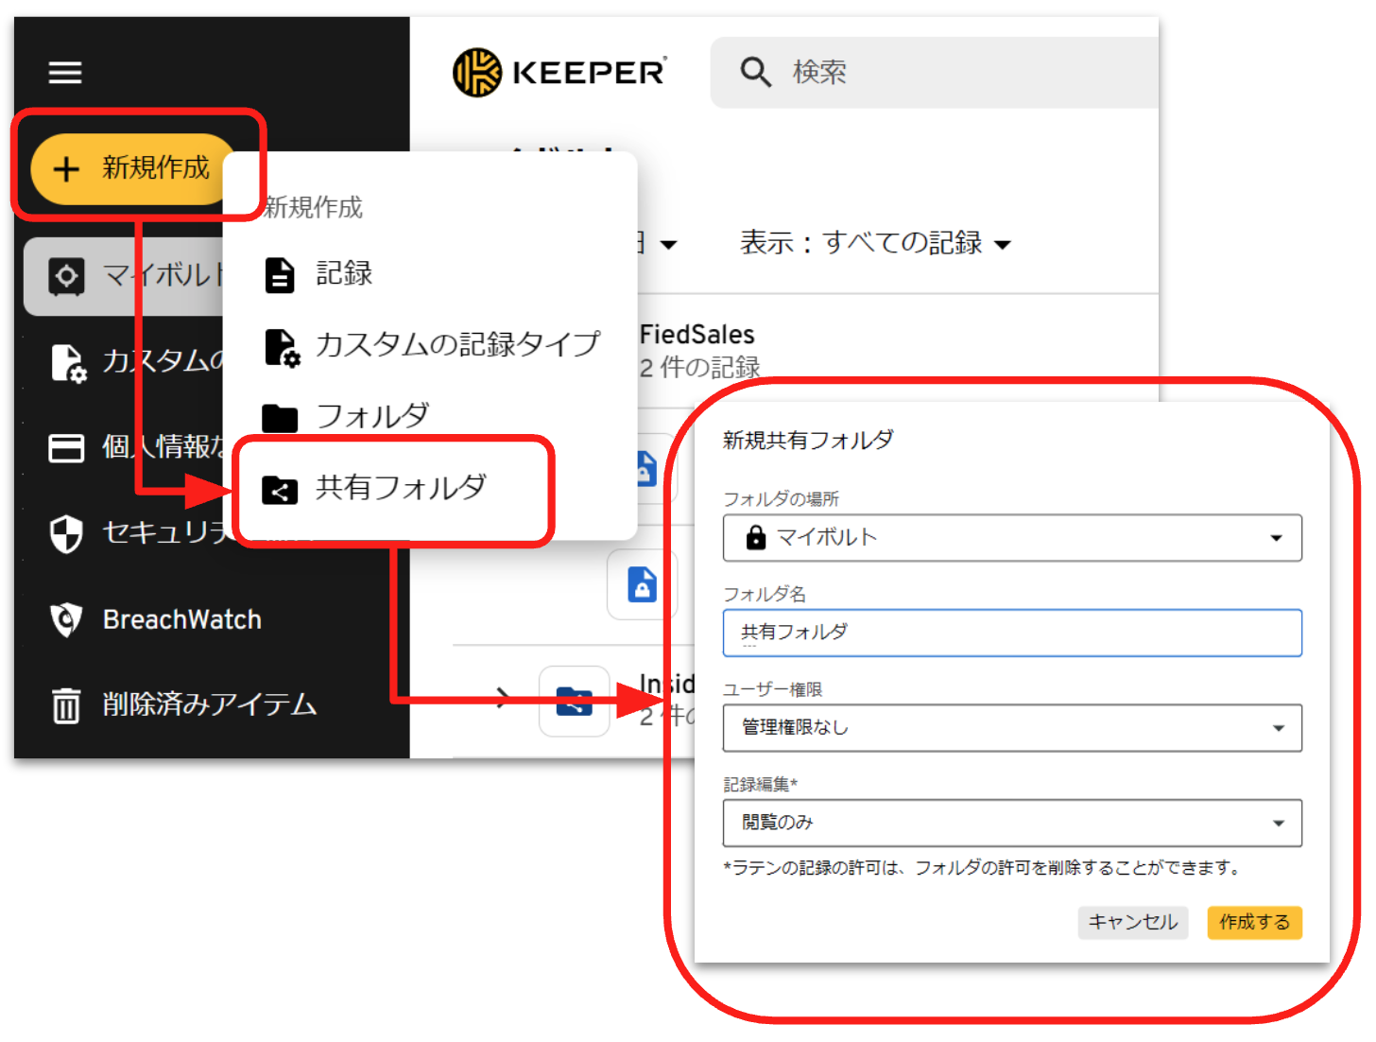This screenshot has height=1042, width=1376.
Task: Click the shared folder icon in menu
Action: coord(280,490)
